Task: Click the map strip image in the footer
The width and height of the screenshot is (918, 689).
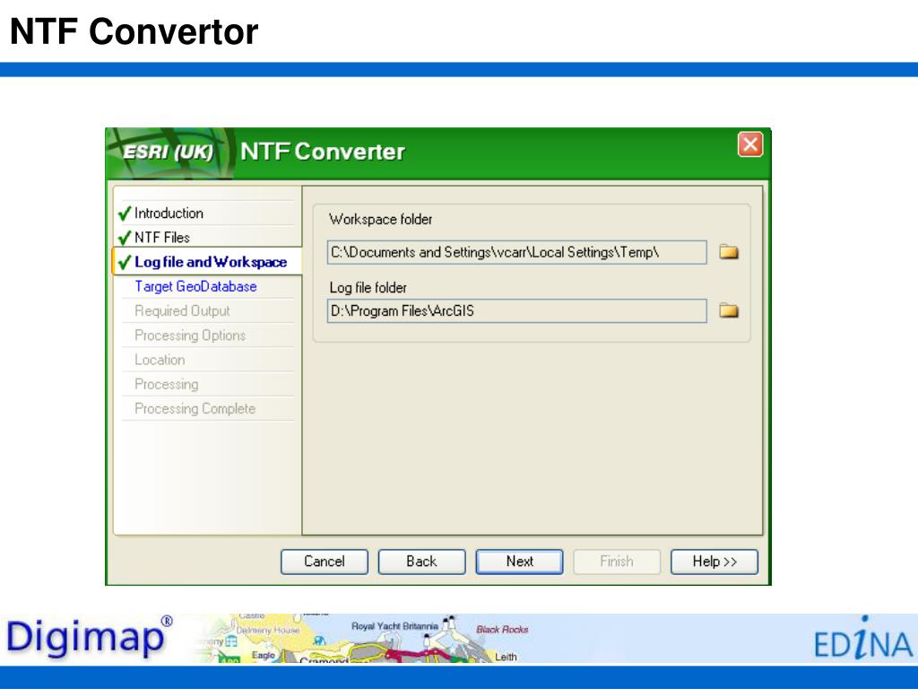Action: (x=366, y=638)
